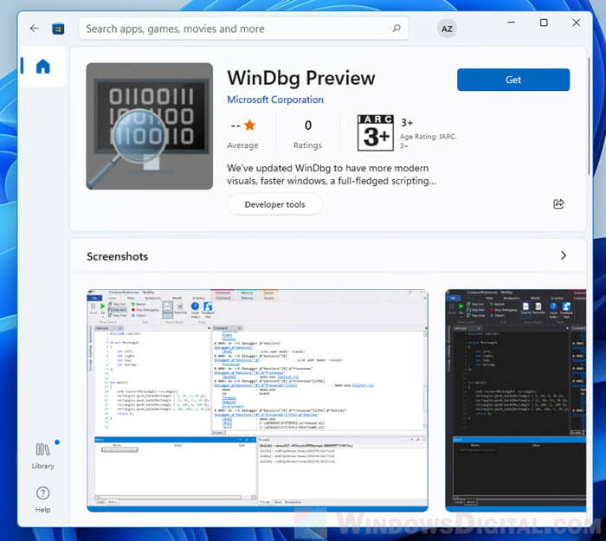Click the WinDbg Preview title
The image size is (606, 541).
pos(301,78)
